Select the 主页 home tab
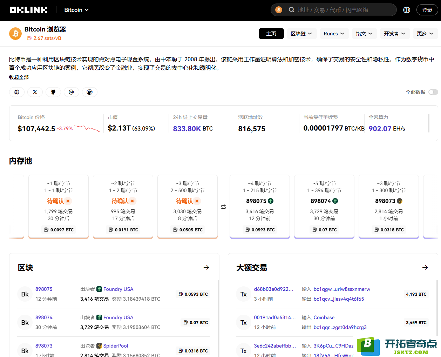 point(271,34)
